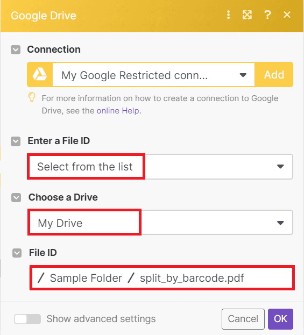
Task: Open help via the question mark icon
Action: 267,15
